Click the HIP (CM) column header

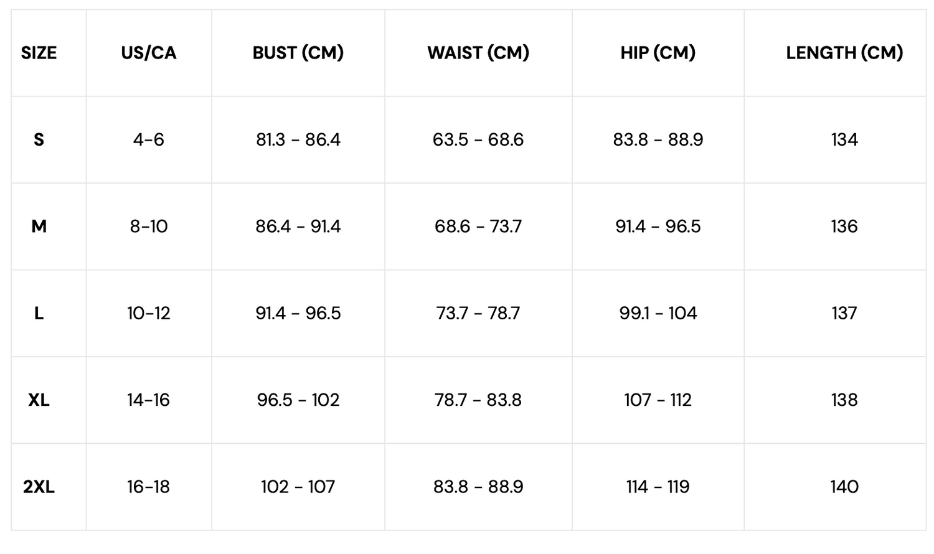pos(658,53)
